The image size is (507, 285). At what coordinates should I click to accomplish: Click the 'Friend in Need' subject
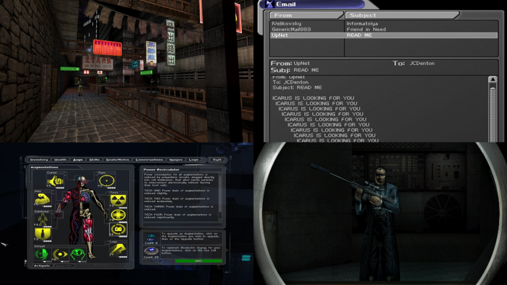tap(366, 29)
